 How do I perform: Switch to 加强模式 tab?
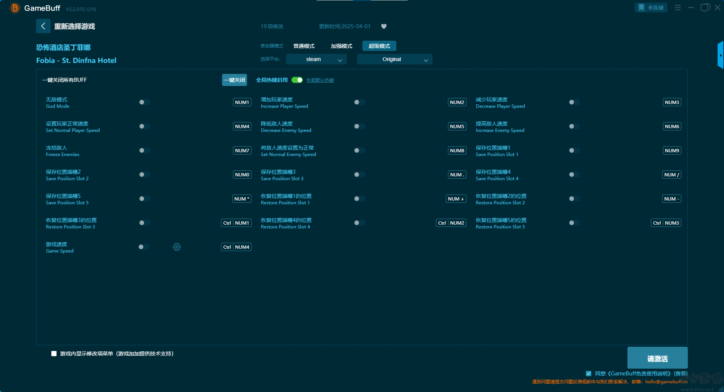341,46
